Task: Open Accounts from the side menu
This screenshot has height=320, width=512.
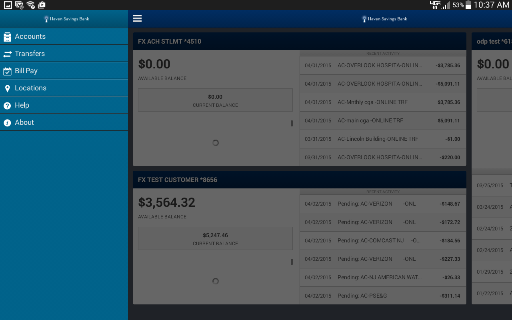Action: 64,36
